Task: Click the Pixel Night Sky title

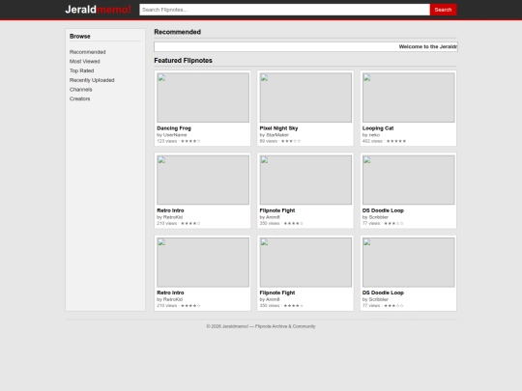Action: [x=278, y=128]
